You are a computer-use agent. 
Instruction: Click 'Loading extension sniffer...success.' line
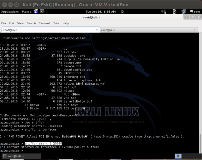tap(32, 126)
